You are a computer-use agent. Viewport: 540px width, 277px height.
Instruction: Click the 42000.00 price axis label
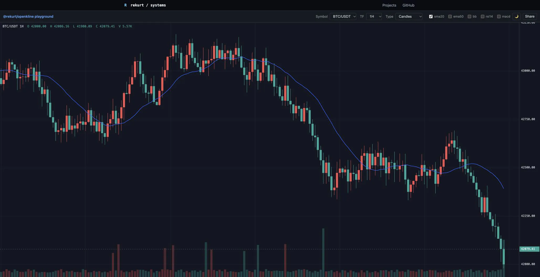coord(528,264)
